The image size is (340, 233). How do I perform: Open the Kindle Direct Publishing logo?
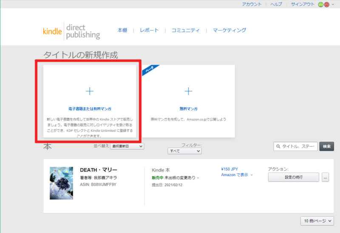pos(71,31)
